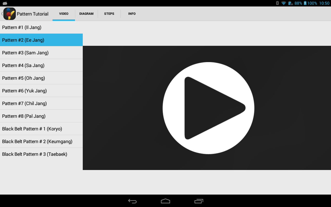Select Pattern #2 (Ee Jang)
This screenshot has width=331, height=207.
[41, 40]
